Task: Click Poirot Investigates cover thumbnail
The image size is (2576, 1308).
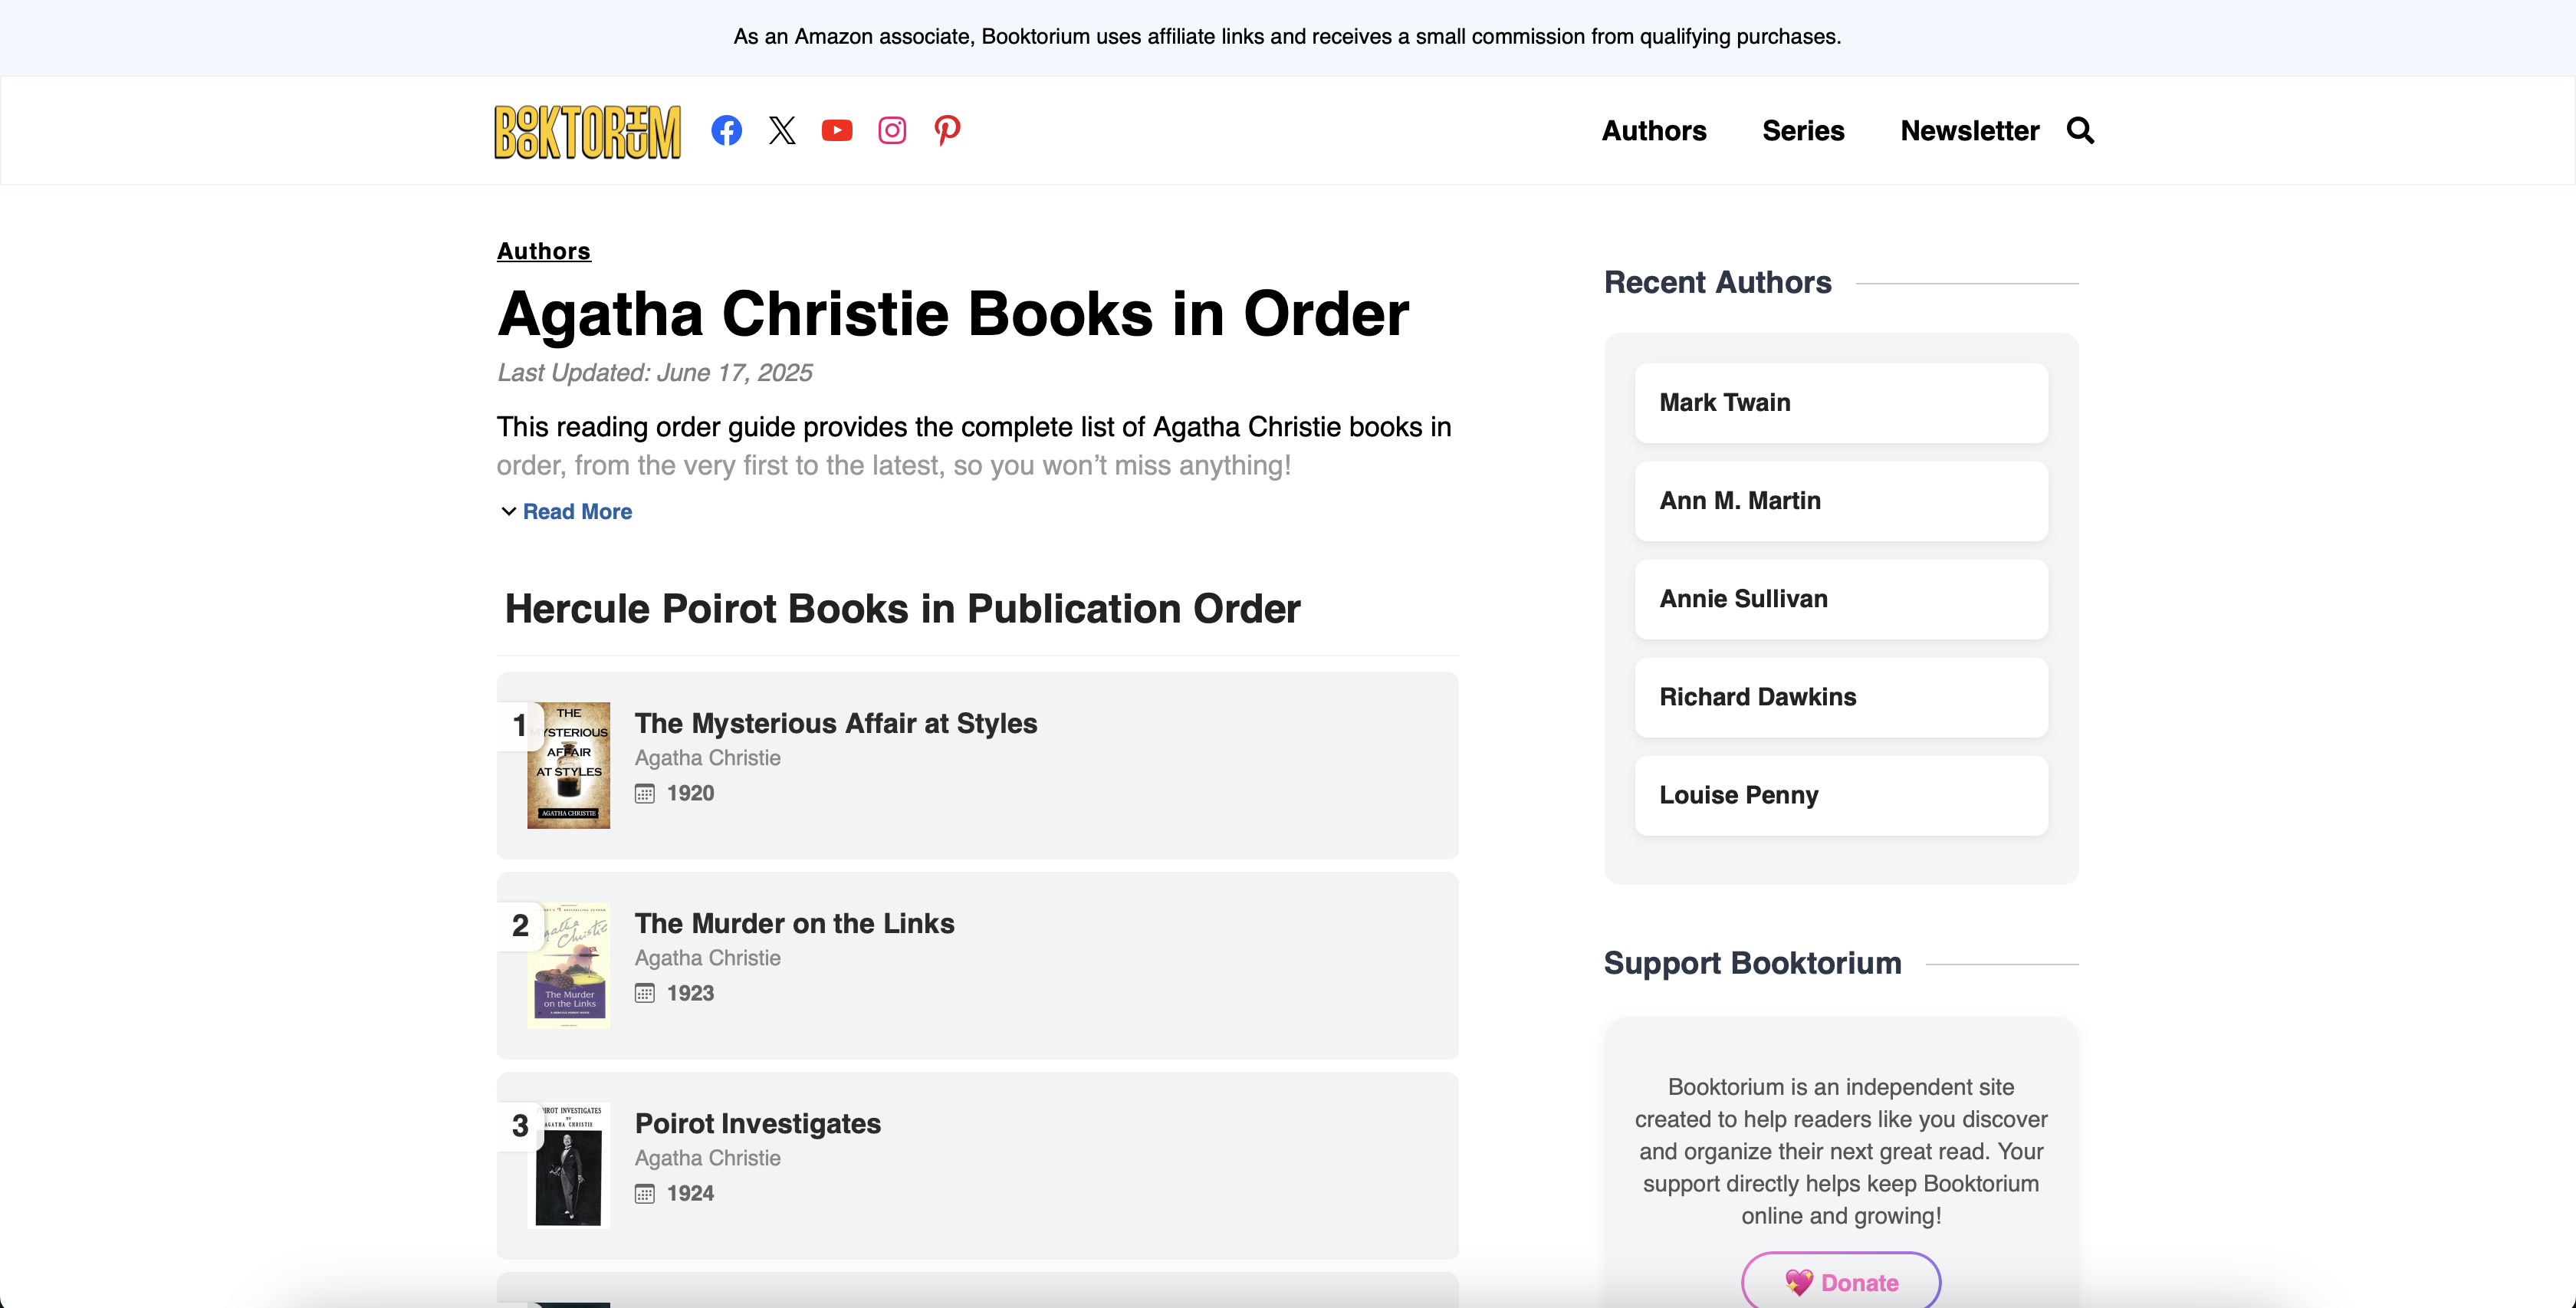Action: point(568,1165)
